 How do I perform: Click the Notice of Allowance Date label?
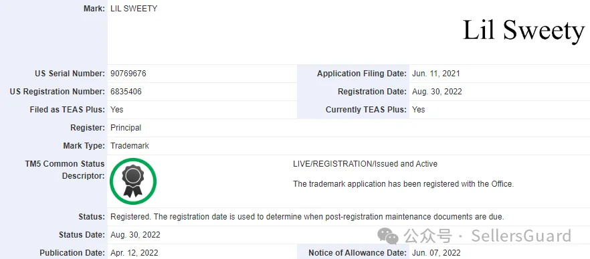tap(357, 254)
